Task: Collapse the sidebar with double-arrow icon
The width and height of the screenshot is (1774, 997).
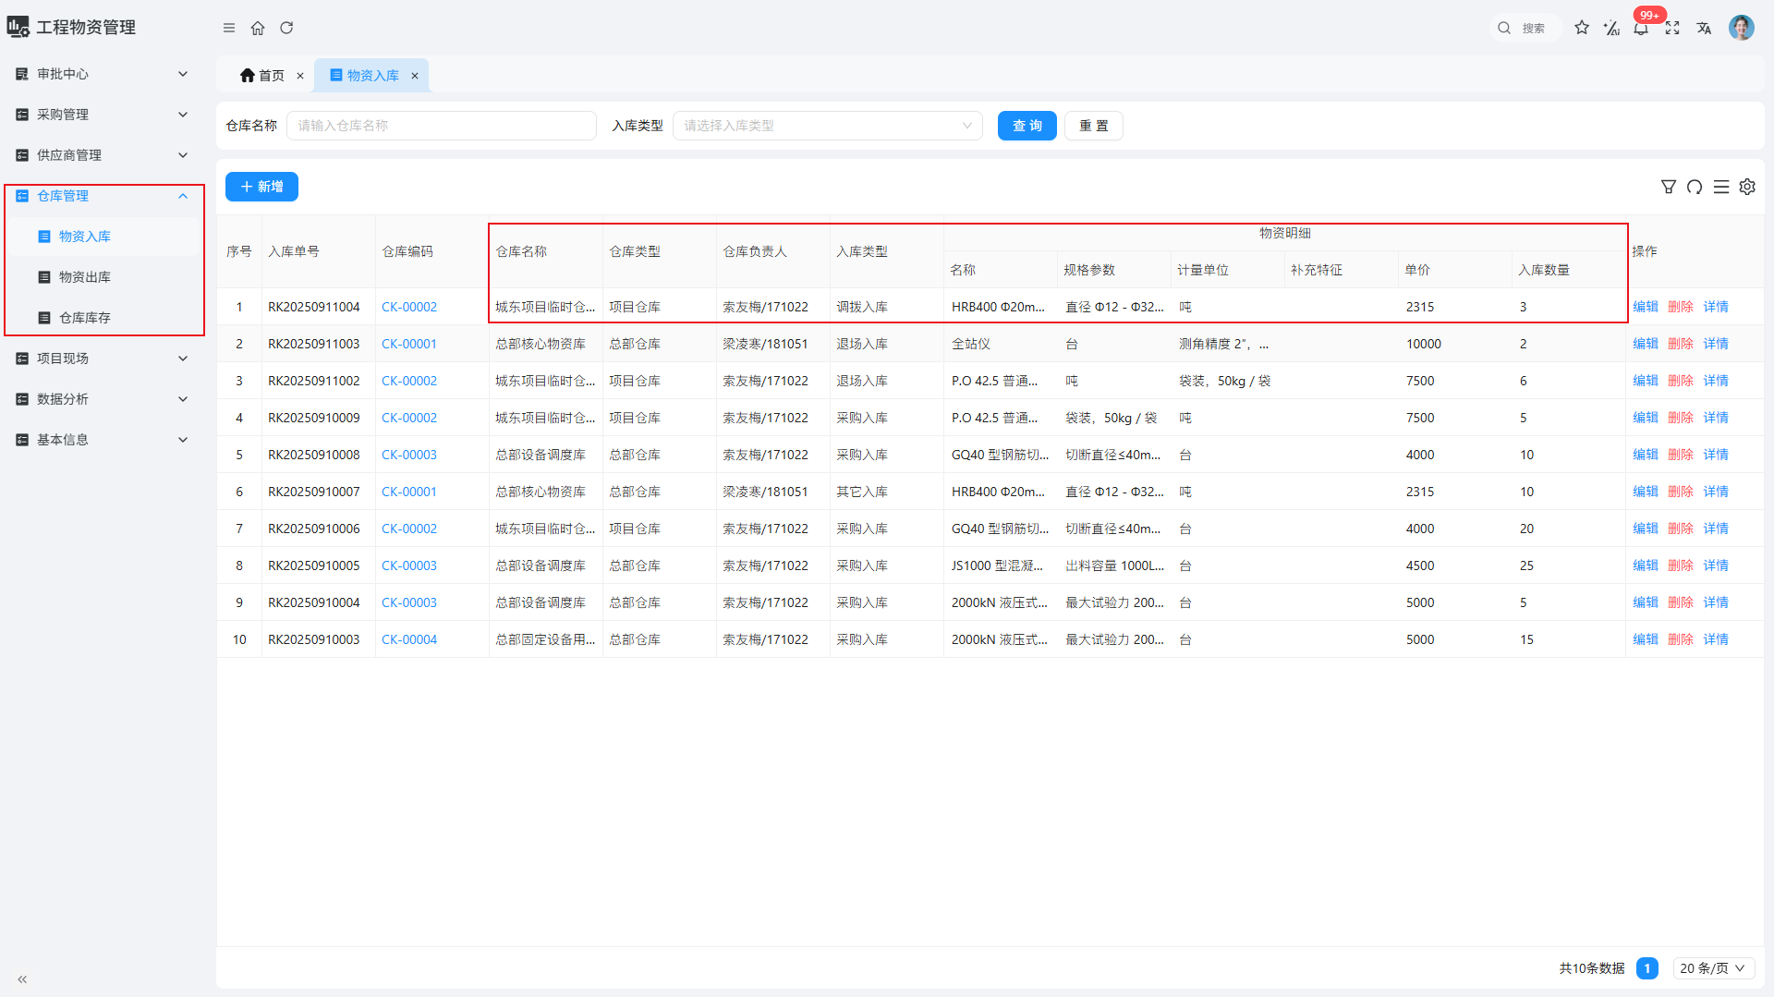Action: tap(22, 979)
